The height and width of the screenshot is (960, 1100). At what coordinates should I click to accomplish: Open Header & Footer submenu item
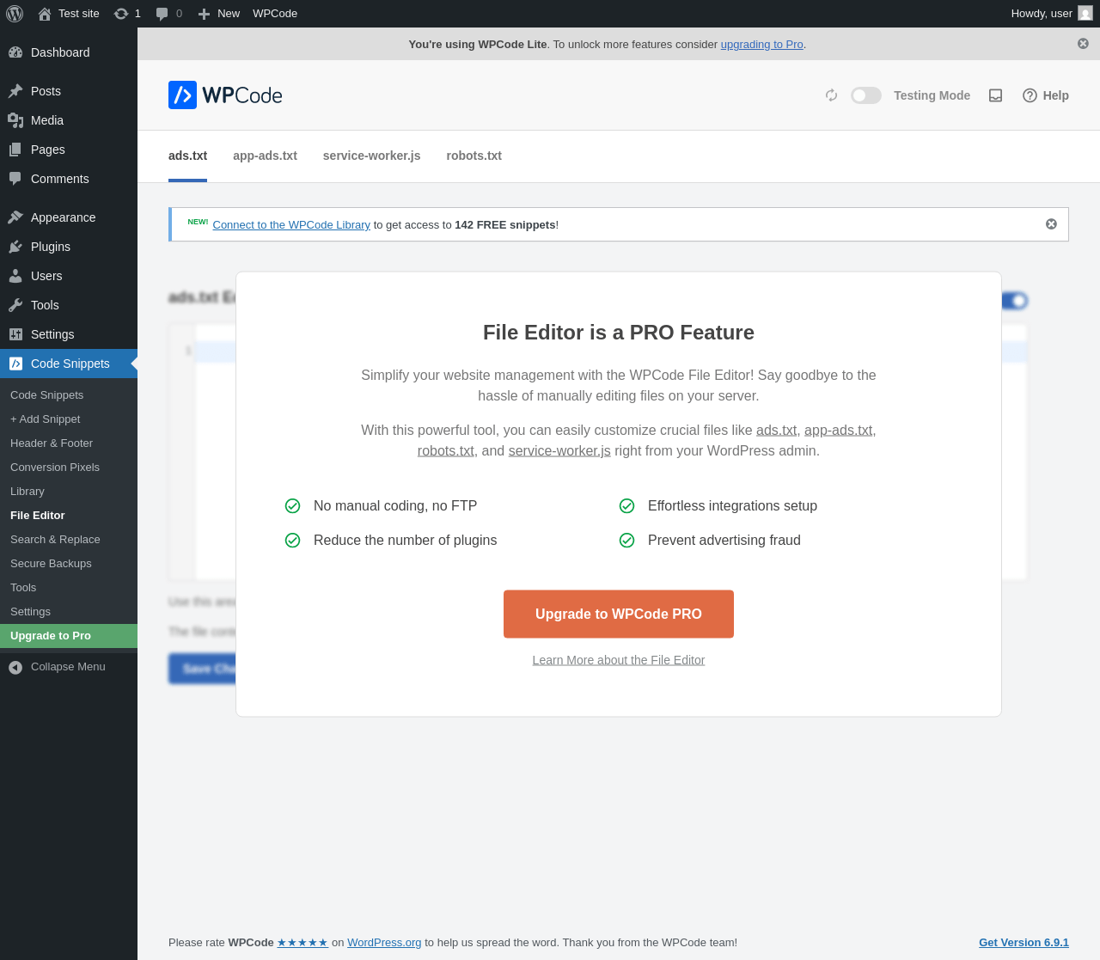pyautogui.click(x=69, y=443)
